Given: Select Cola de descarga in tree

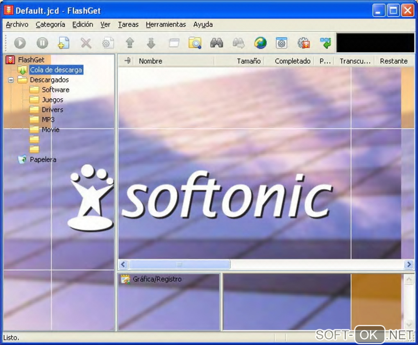Looking at the screenshot, I should coord(56,70).
